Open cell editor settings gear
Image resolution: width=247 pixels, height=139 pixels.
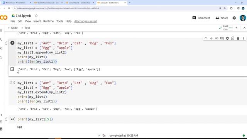pos(227,38)
